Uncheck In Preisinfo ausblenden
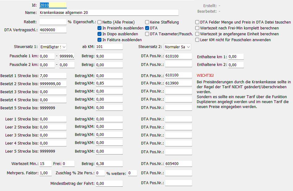Image resolution: width=293 pixels, height=191 pixels. point(100,28)
